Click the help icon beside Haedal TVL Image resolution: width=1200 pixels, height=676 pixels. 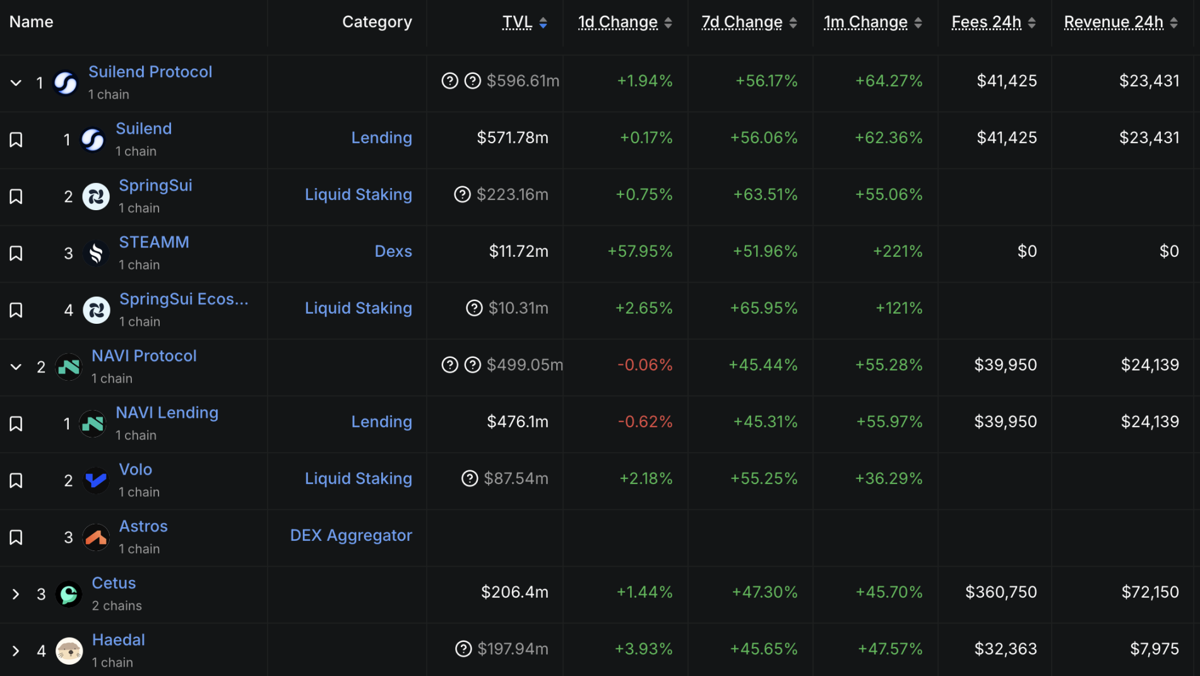463,649
